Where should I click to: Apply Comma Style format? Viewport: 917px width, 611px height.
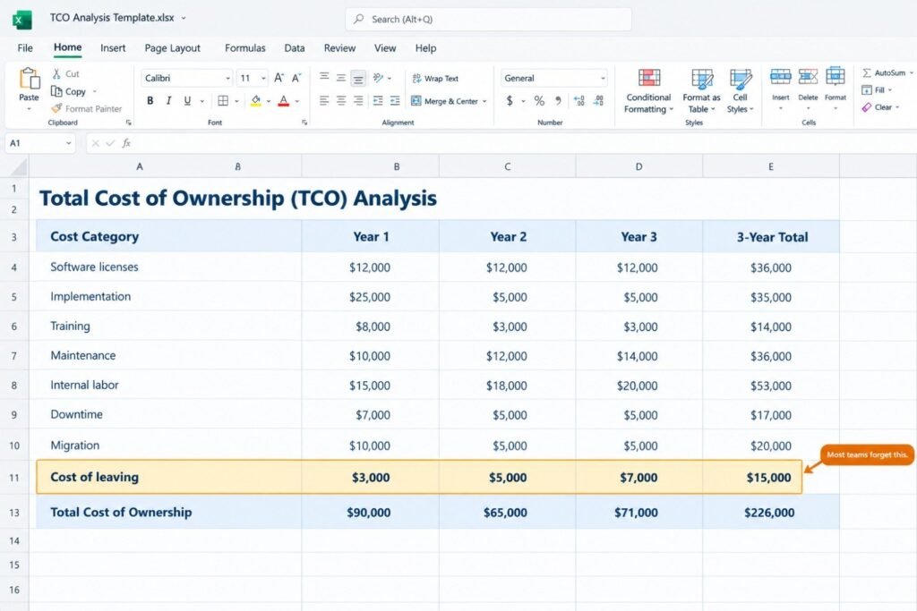pos(559,100)
